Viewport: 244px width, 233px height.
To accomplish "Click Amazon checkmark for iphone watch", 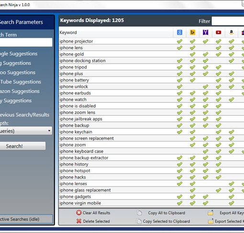I will click(x=231, y=100).
